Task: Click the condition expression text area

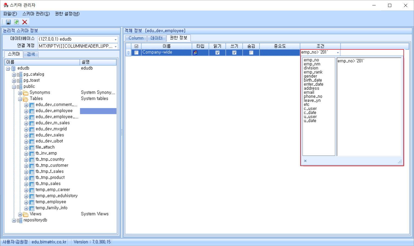Action: coord(369,107)
